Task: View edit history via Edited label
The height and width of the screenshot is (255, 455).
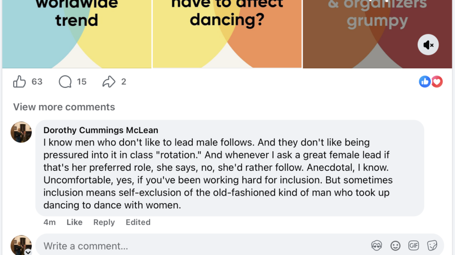Action: pos(138,222)
